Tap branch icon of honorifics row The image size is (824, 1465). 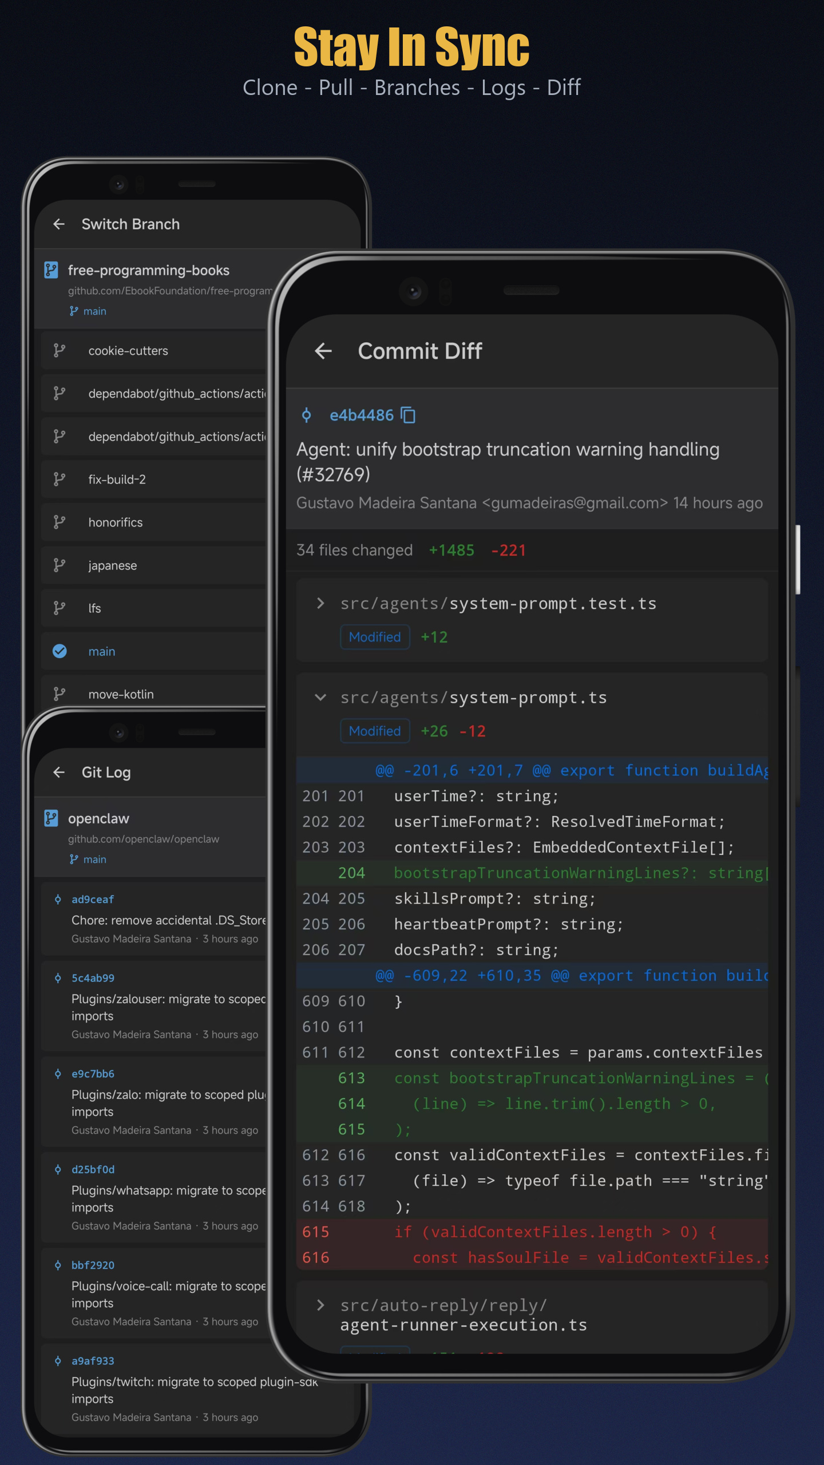pyautogui.click(x=60, y=522)
